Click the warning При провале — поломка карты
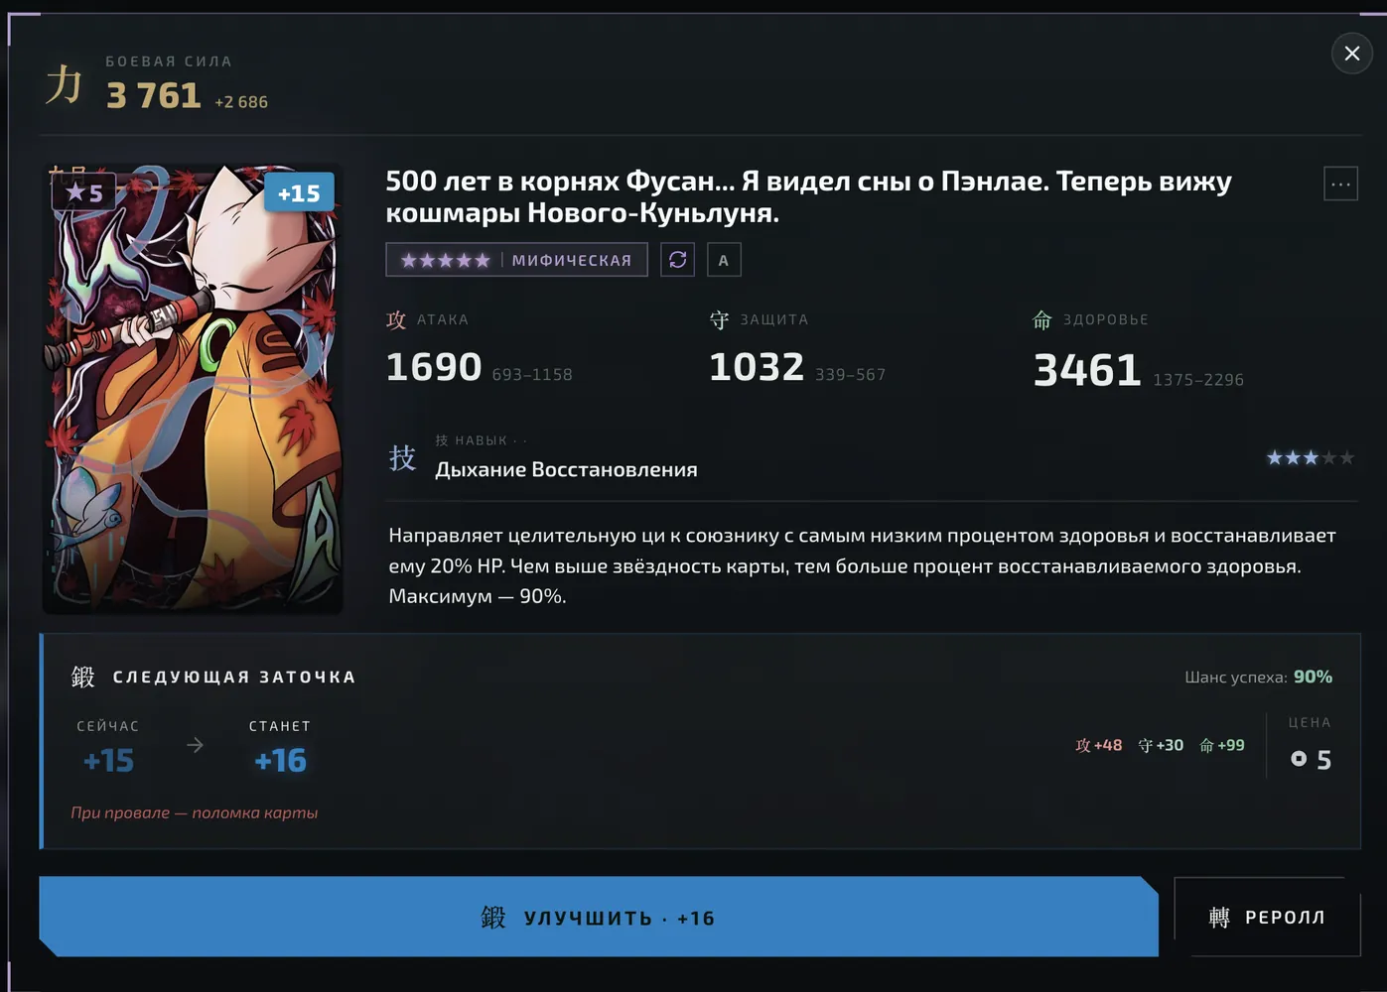The image size is (1387, 992). click(195, 812)
